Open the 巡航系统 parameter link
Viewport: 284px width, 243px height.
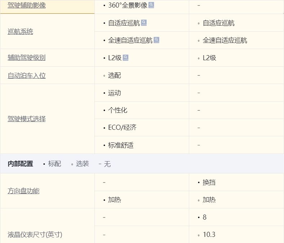[20, 31]
